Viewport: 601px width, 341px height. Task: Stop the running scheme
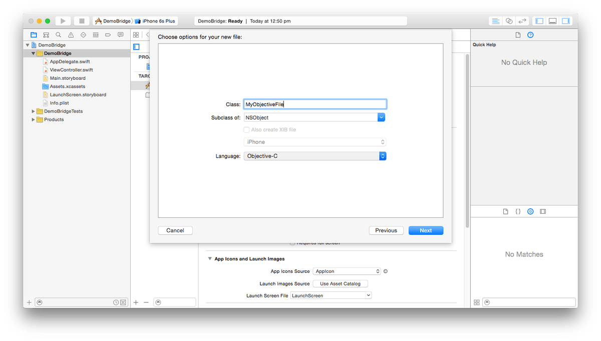[x=82, y=21]
